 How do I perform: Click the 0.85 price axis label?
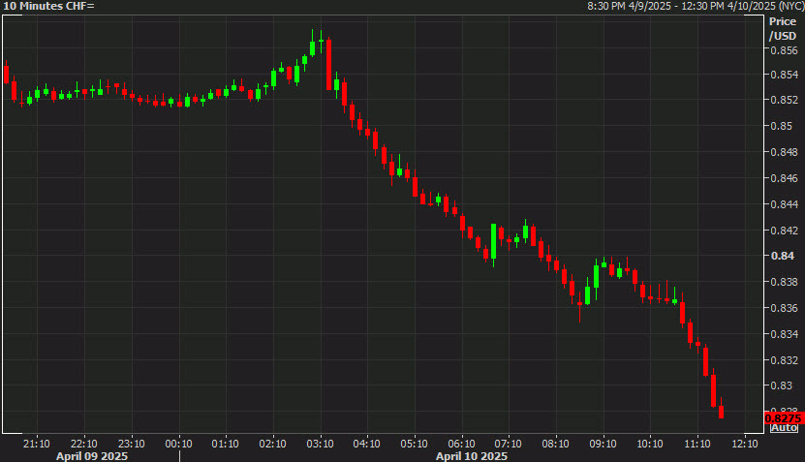click(x=780, y=126)
